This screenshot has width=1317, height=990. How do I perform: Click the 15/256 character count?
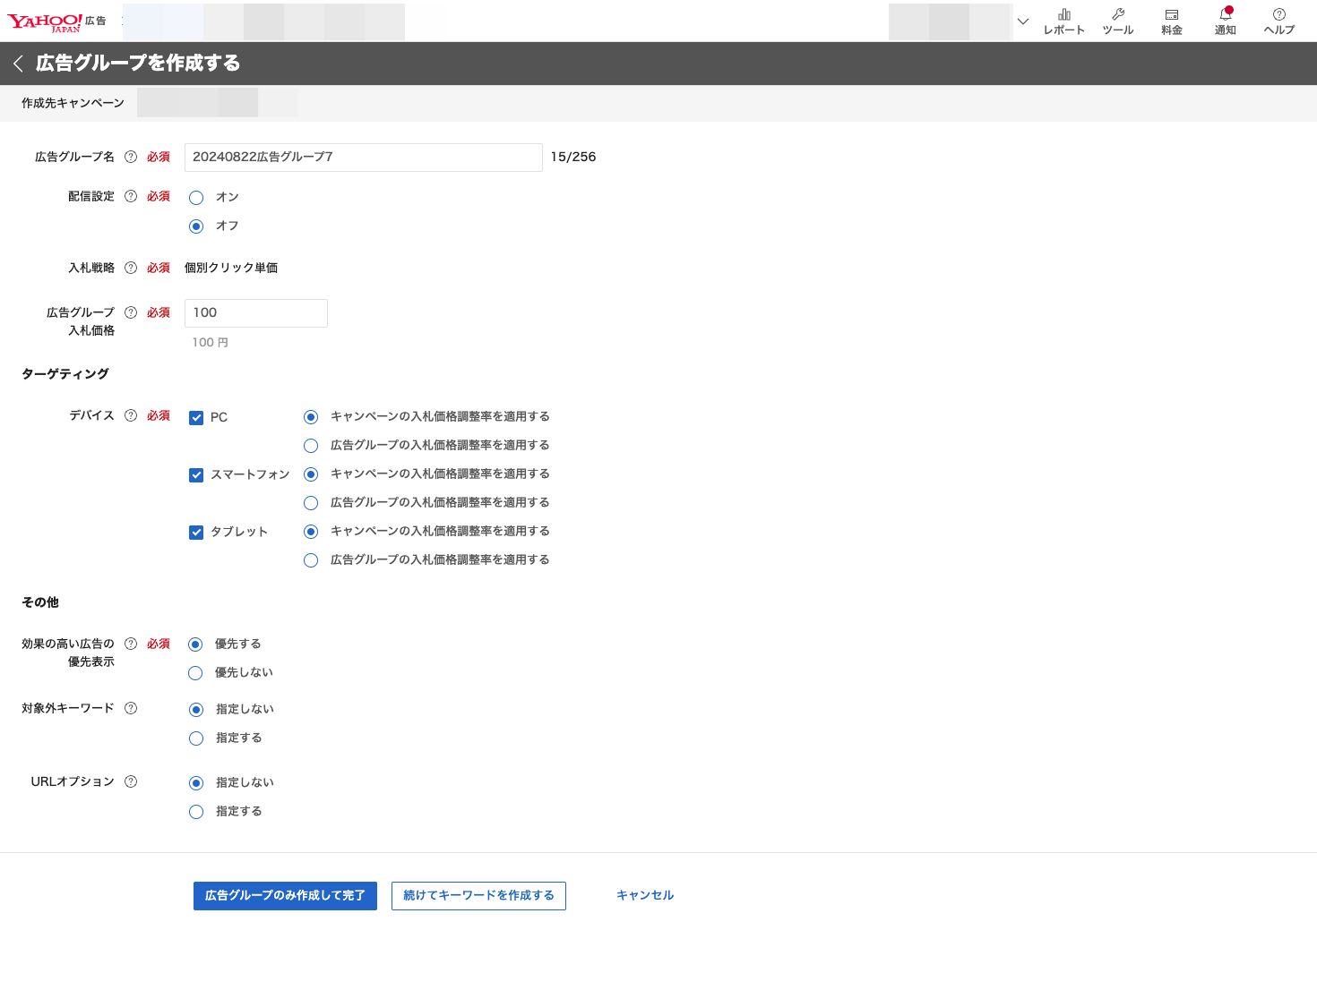pyautogui.click(x=573, y=157)
